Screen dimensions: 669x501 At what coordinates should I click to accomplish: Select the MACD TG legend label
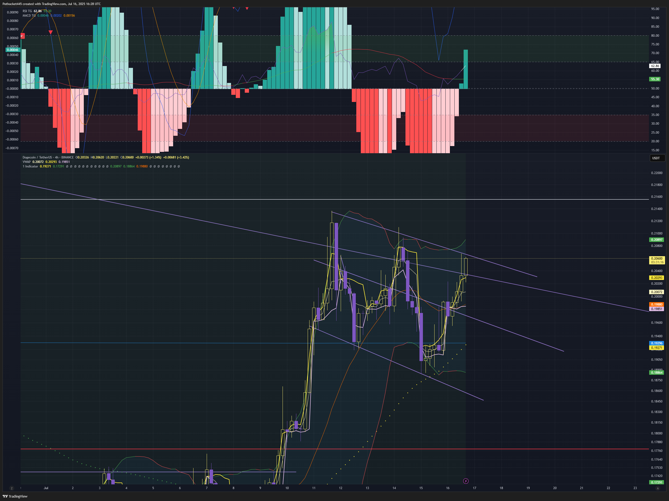click(x=29, y=15)
